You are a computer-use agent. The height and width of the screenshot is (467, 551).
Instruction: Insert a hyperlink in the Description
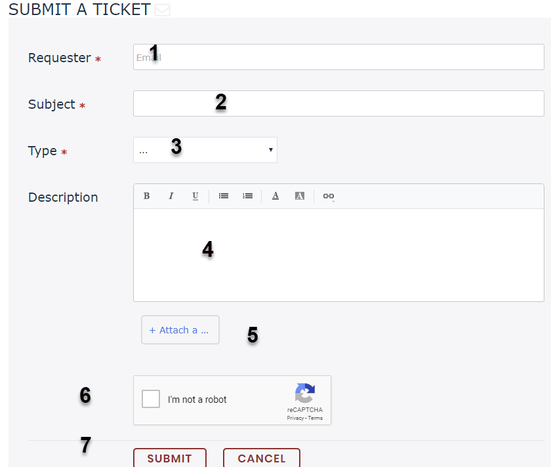tap(328, 196)
